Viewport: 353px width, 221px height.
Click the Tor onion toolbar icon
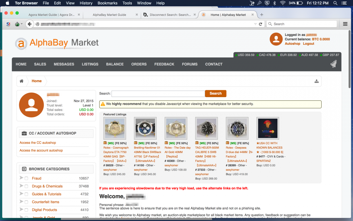tap(17, 24)
